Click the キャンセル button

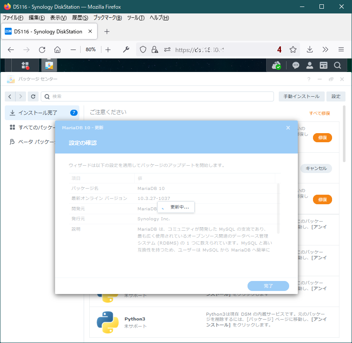(x=316, y=169)
